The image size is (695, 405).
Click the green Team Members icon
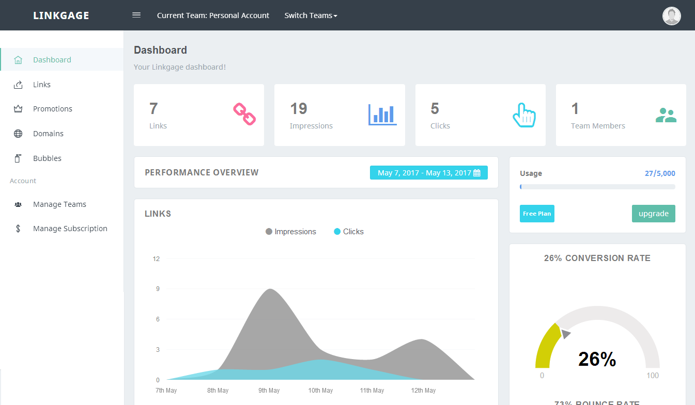pyautogui.click(x=666, y=115)
